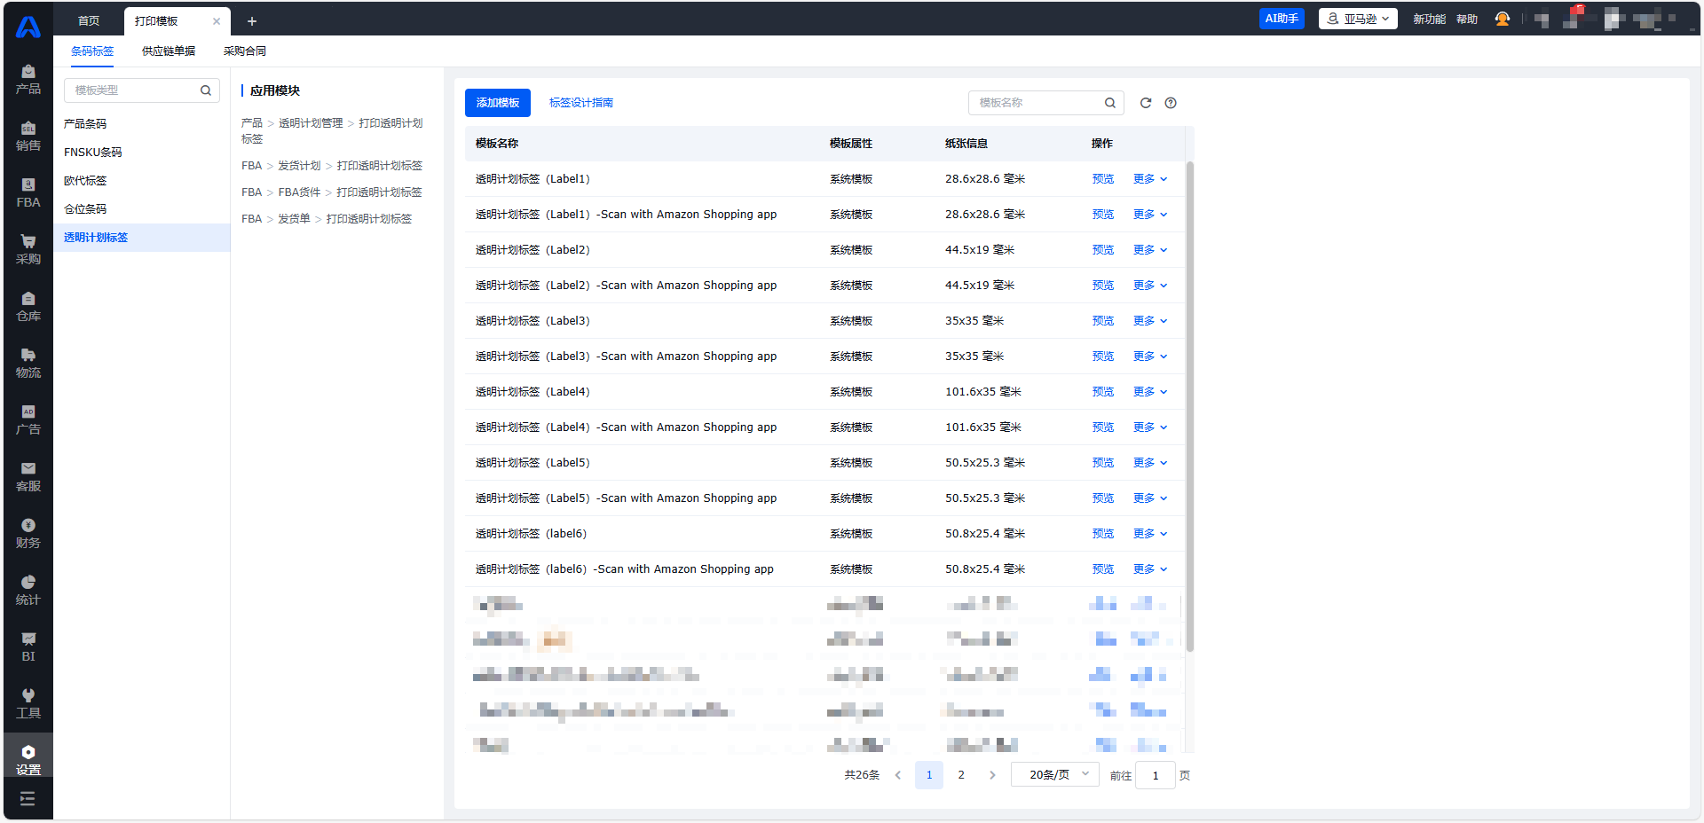Open the FBA sidebar module

click(x=28, y=192)
